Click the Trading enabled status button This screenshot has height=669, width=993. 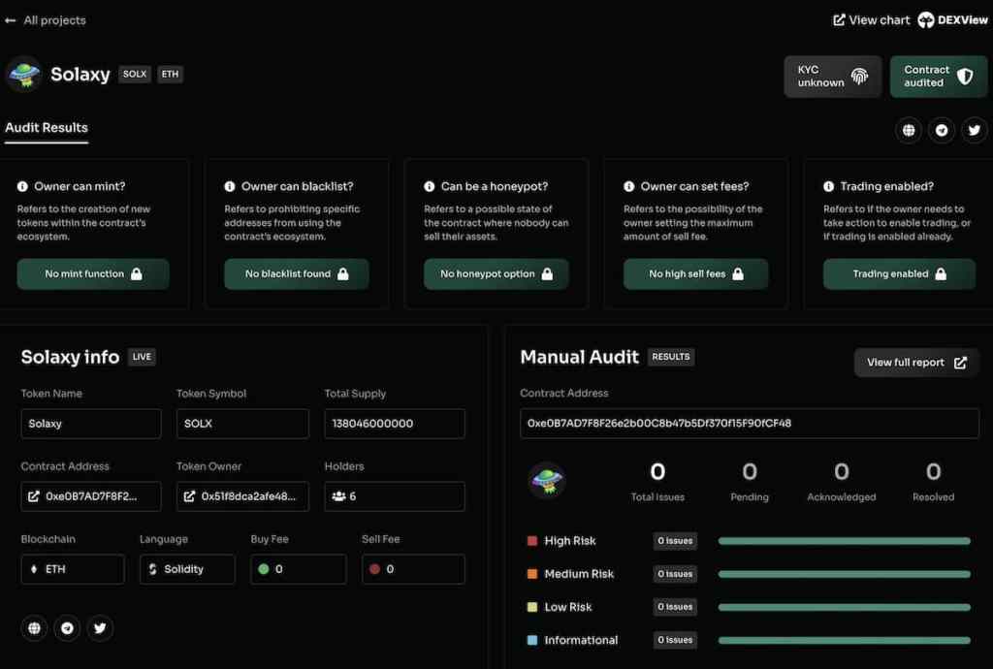pyautogui.click(x=899, y=274)
